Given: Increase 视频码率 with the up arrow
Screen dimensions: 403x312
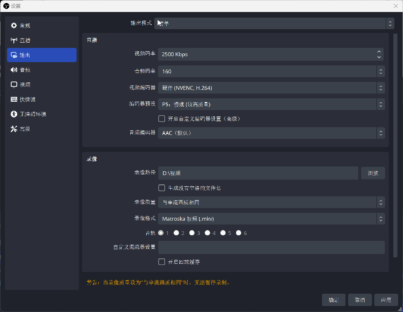Looking at the screenshot, I should click(379, 52).
